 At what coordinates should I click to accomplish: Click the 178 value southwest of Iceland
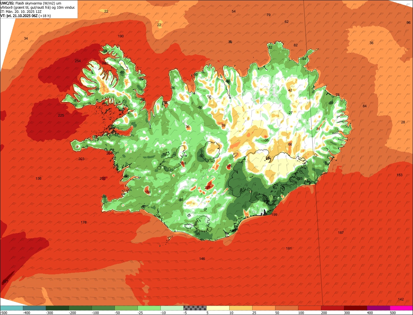(84, 222)
